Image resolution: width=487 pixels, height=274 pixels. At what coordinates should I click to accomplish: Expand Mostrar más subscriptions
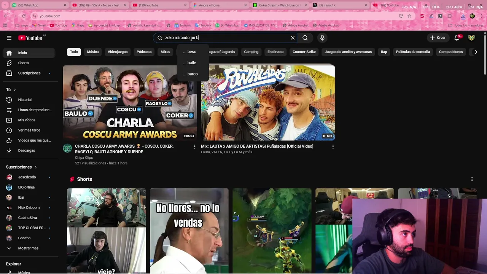[29, 248]
